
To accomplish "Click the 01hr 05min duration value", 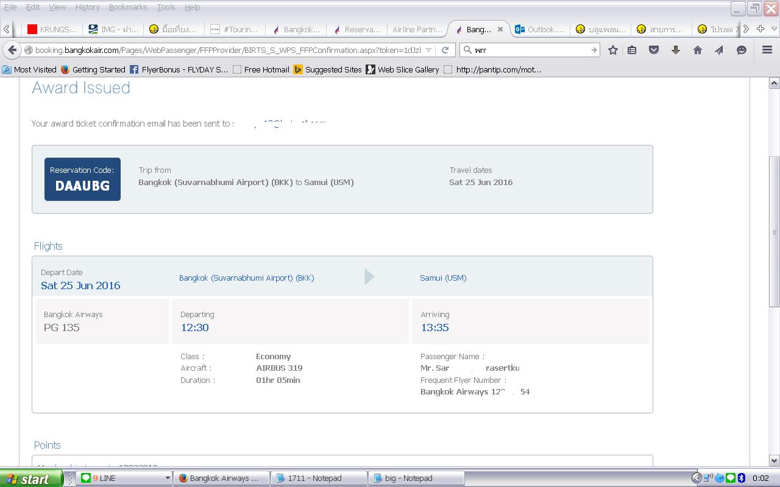I will pyautogui.click(x=278, y=380).
